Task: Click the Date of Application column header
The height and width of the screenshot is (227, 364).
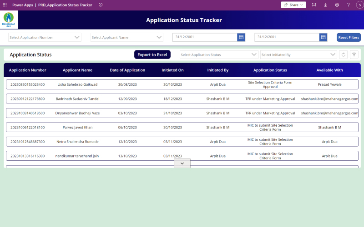Action: 127,70
